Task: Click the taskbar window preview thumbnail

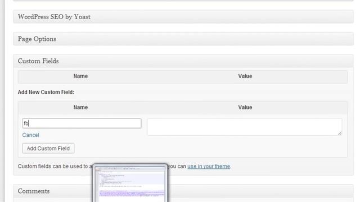Action: pyautogui.click(x=130, y=183)
